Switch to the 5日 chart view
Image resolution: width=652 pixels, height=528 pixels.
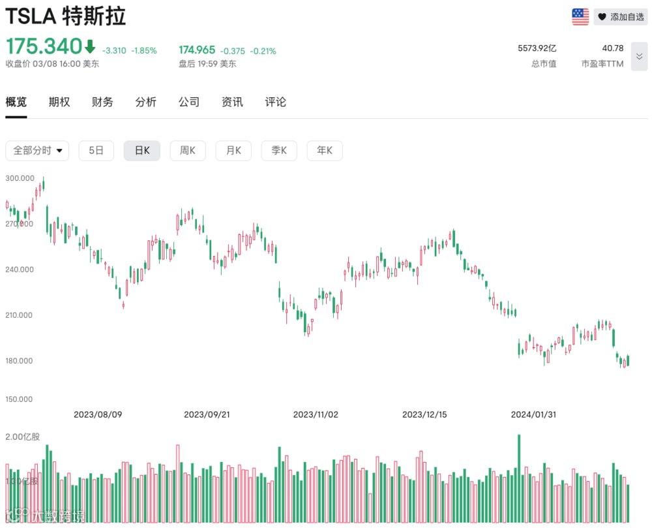pos(96,150)
